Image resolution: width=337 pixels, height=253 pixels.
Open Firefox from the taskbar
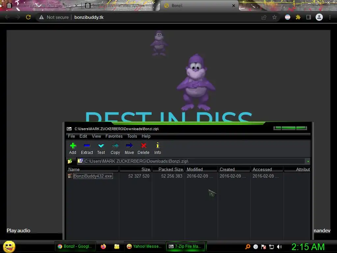coord(103,246)
